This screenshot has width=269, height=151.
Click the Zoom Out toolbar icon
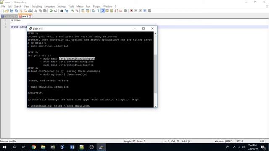click(x=77, y=10)
